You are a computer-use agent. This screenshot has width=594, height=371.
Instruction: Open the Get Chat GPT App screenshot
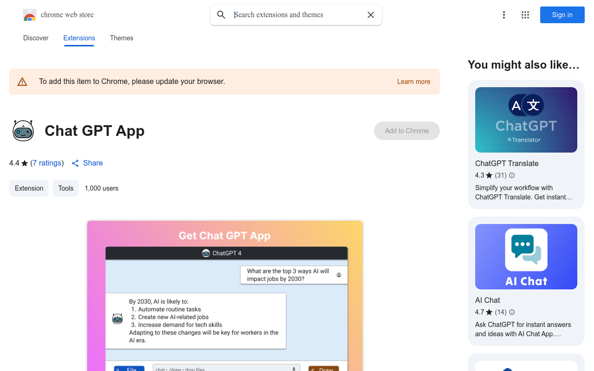point(225,296)
